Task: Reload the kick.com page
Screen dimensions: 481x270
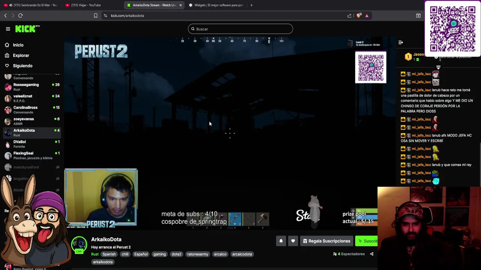Action: tap(20, 15)
